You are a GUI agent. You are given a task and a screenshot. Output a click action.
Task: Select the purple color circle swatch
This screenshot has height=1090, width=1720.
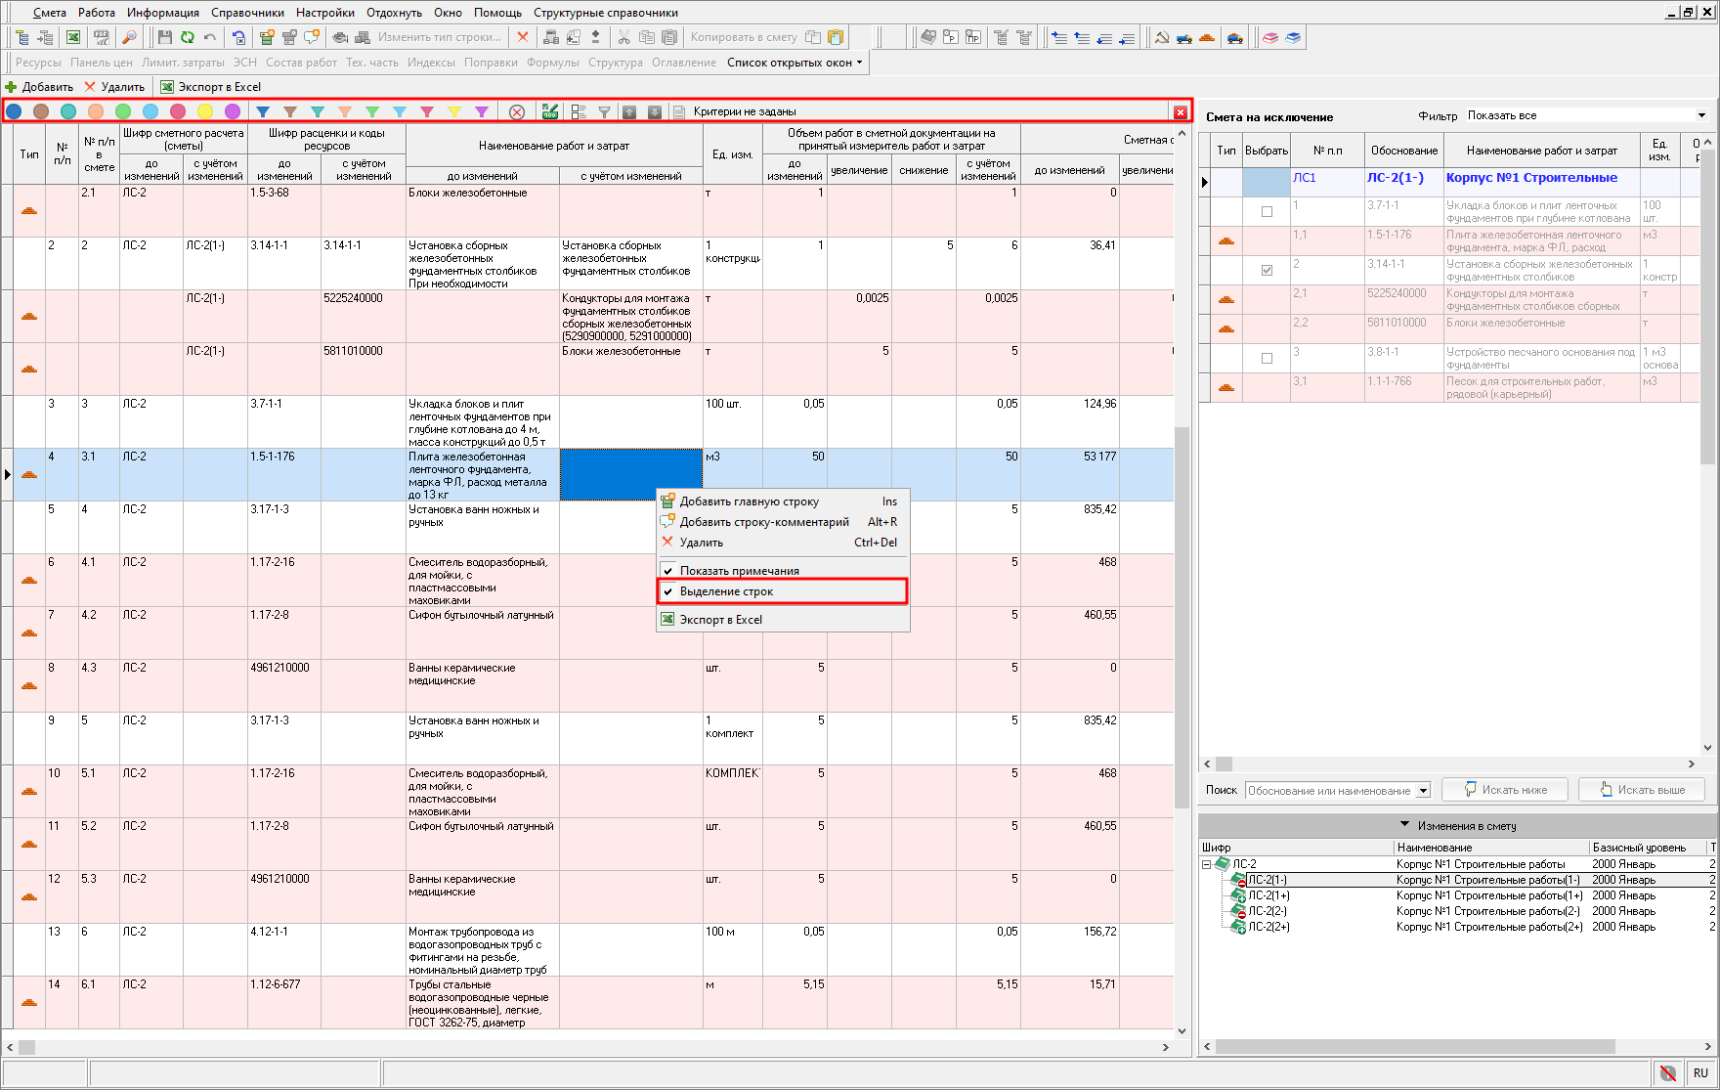[x=233, y=111]
